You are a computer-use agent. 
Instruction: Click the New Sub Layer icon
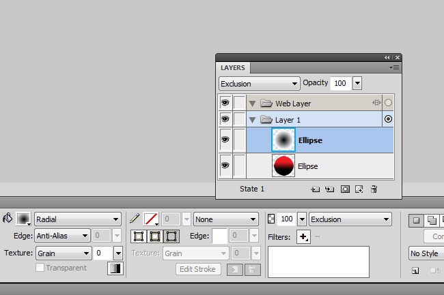click(329, 189)
